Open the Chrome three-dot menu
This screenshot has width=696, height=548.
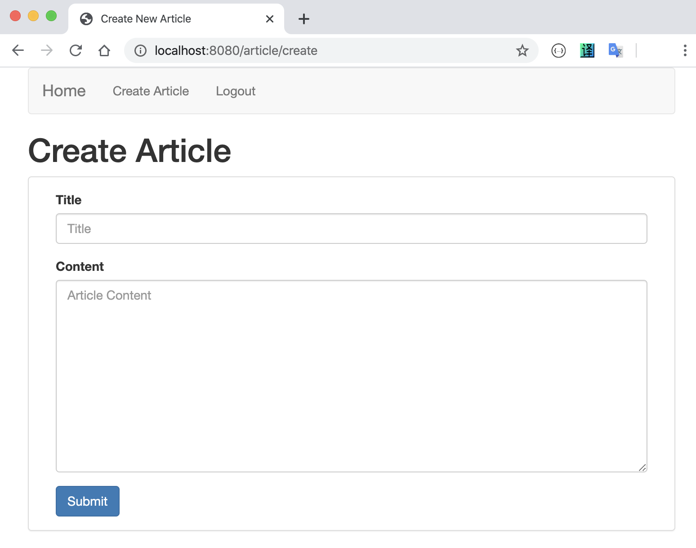(x=685, y=50)
